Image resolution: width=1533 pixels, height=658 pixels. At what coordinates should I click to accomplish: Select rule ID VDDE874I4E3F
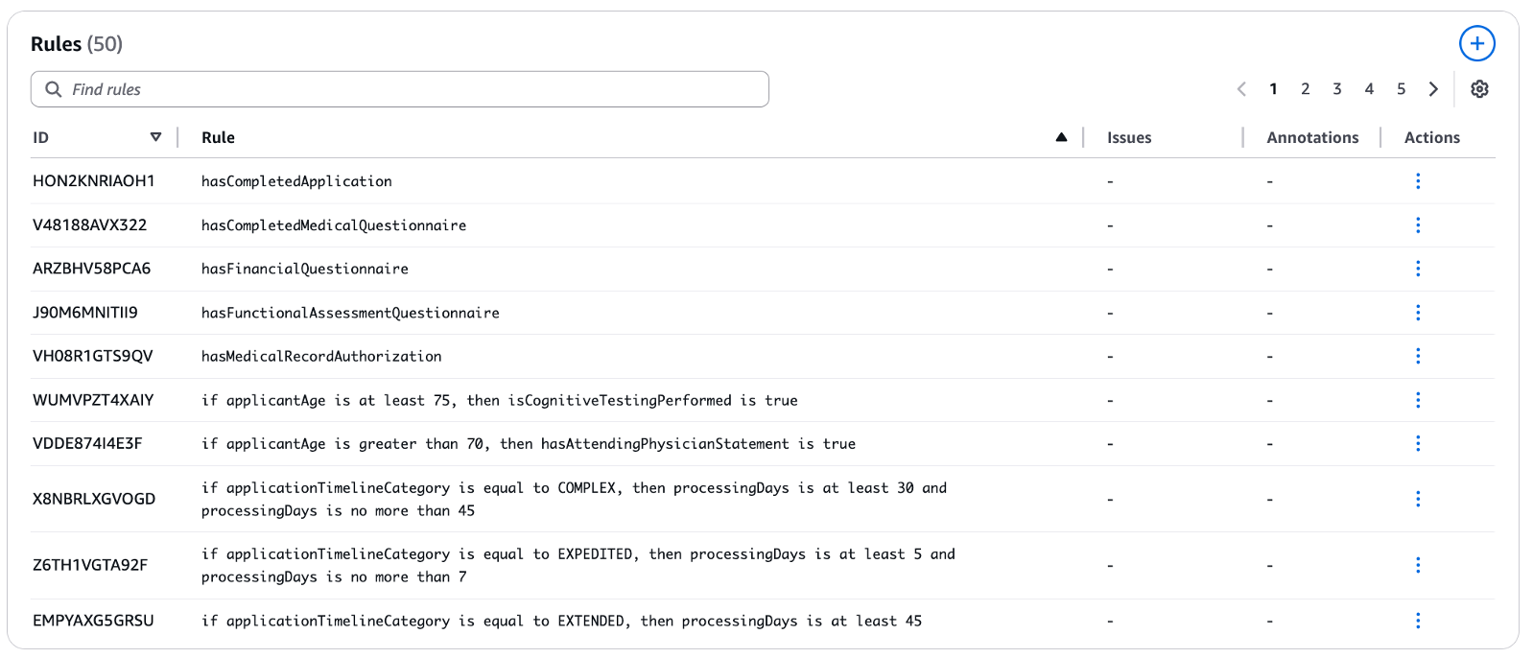tap(87, 443)
